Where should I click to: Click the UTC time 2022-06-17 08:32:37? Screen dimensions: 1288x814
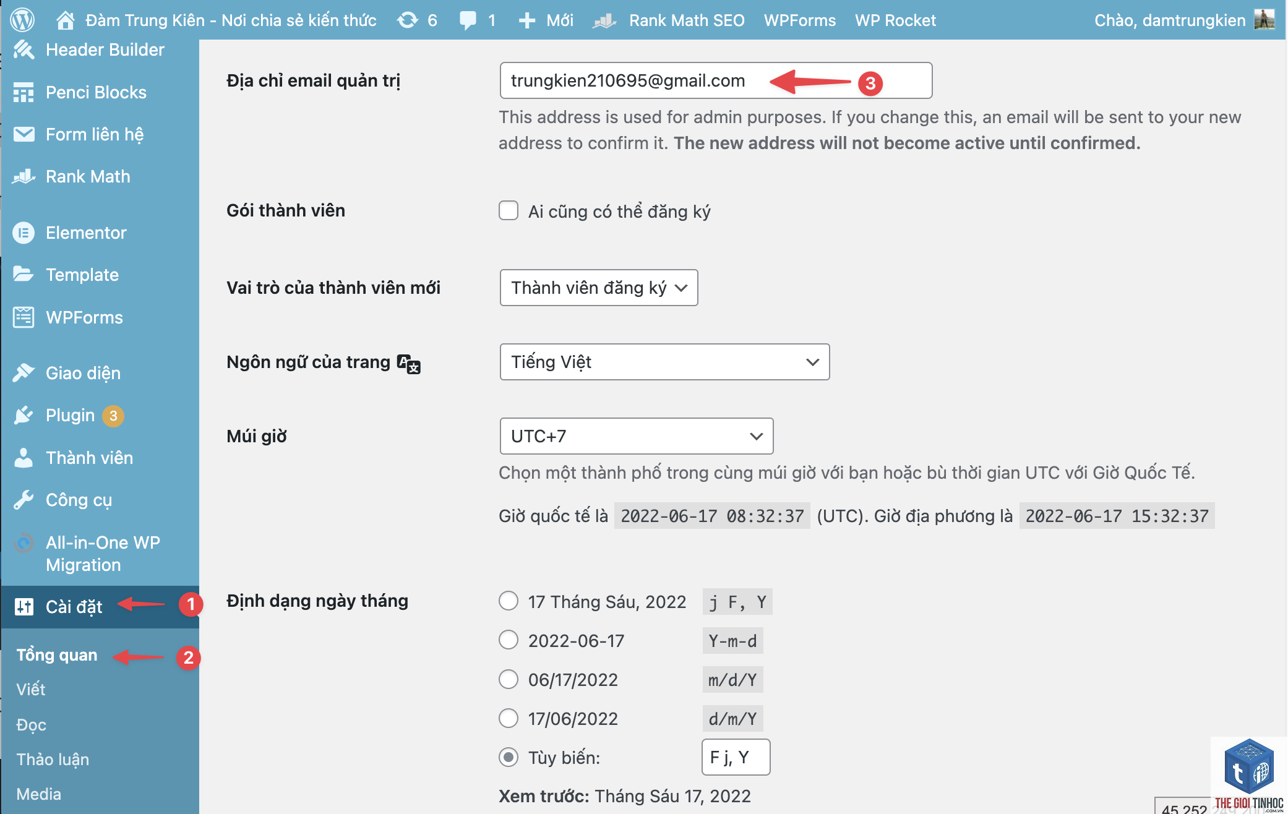712,516
